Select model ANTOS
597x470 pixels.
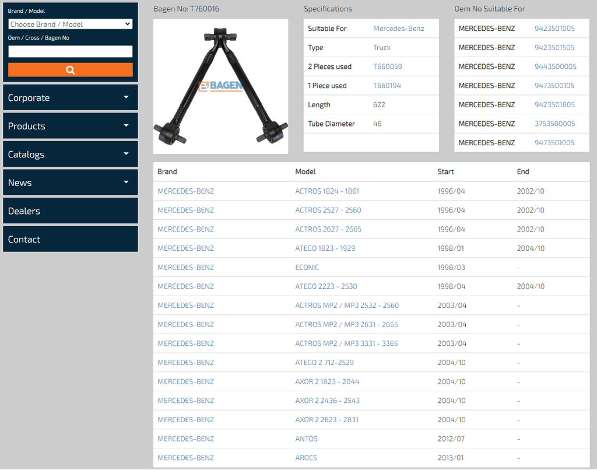[x=306, y=439]
